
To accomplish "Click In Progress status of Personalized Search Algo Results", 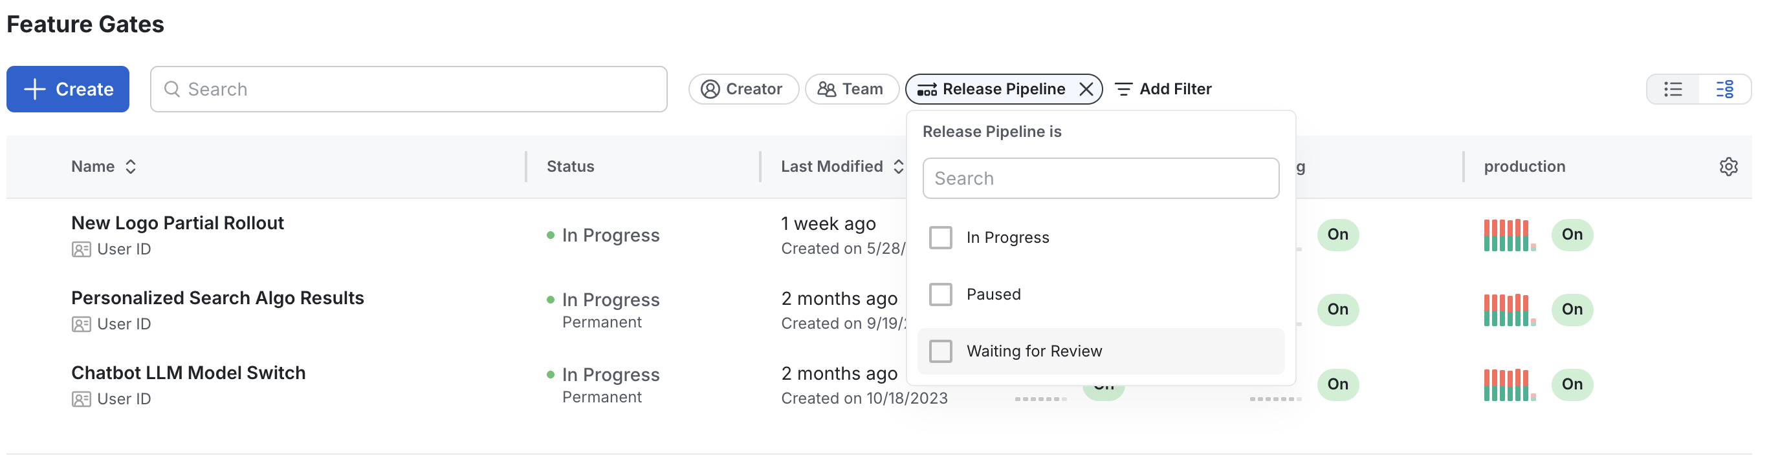I will click(611, 300).
